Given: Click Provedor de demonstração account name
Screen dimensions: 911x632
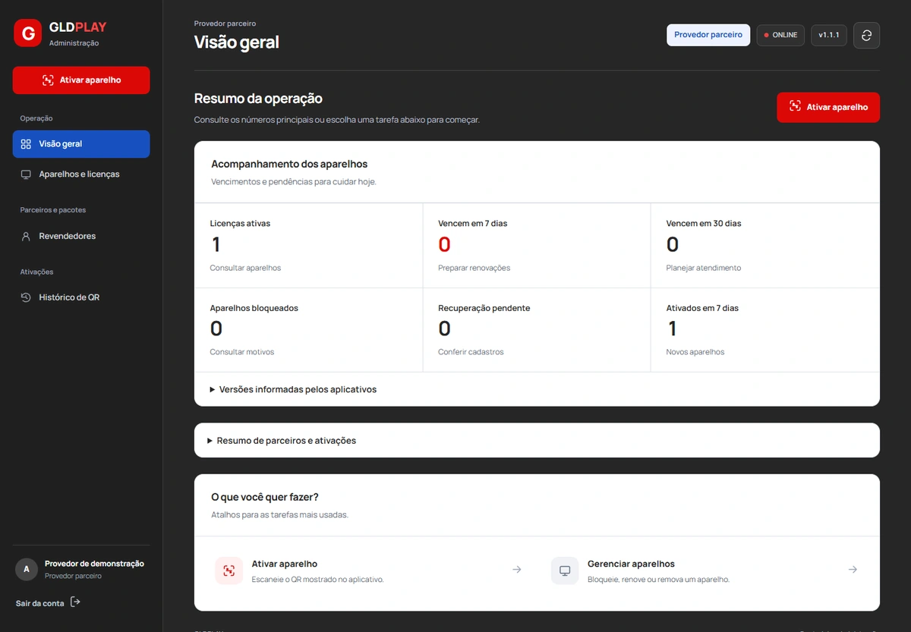Looking at the screenshot, I should 94,564.
